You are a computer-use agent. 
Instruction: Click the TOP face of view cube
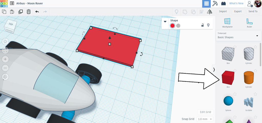pos(11,24)
